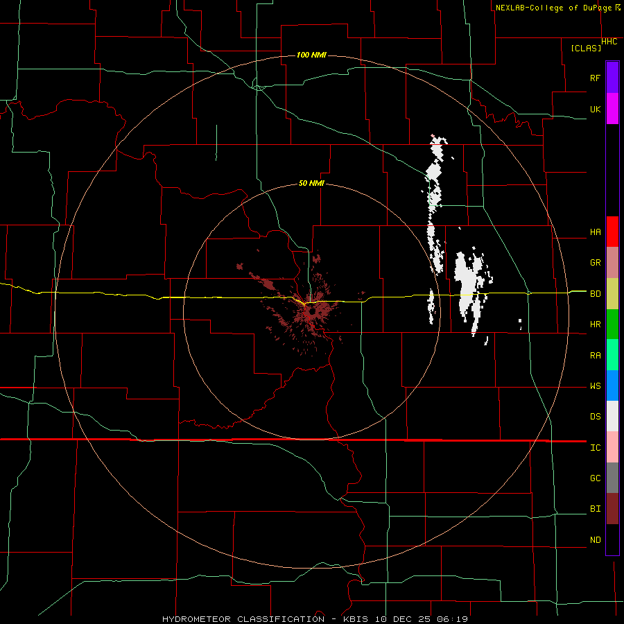Click the BD yellow legend swatch

(612, 294)
